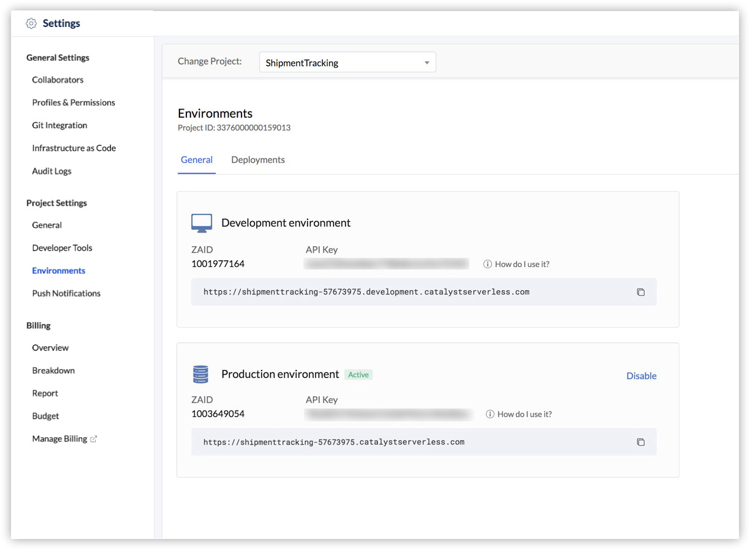Click the info icon beside Development API Key
This screenshot has width=750, height=550.
pos(488,264)
